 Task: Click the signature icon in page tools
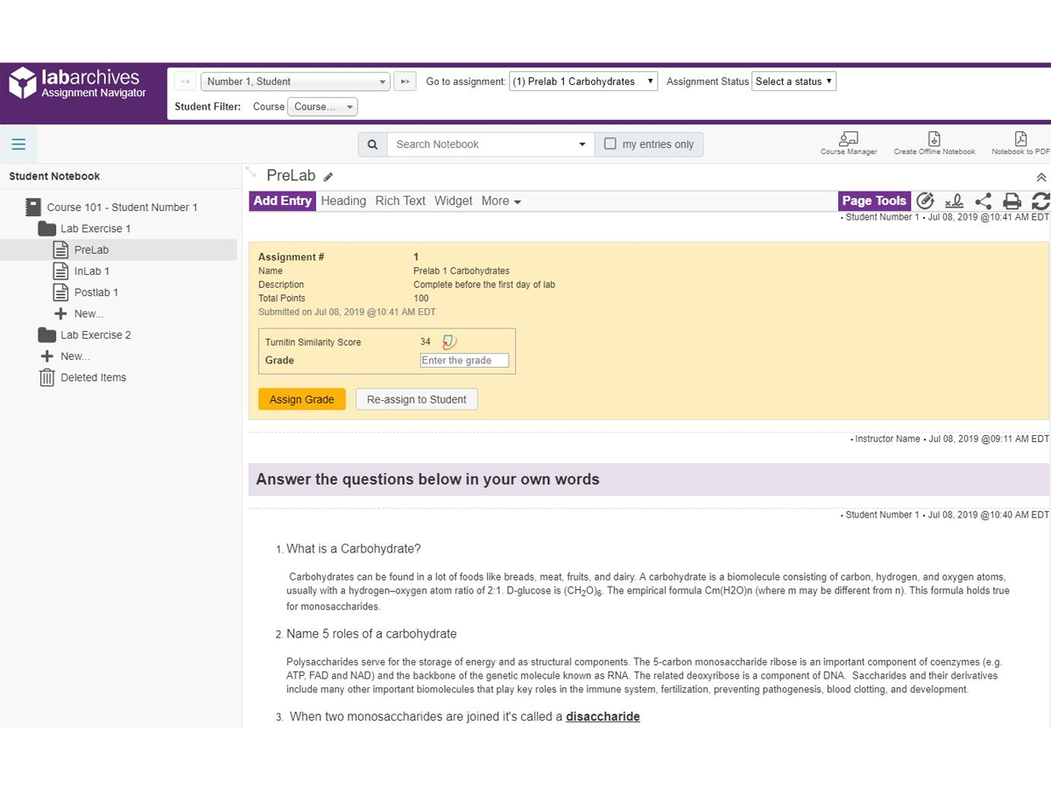(955, 201)
